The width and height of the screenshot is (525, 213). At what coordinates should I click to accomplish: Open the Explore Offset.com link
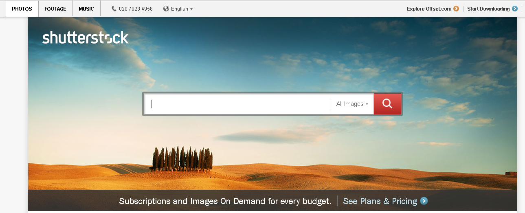pos(429,9)
